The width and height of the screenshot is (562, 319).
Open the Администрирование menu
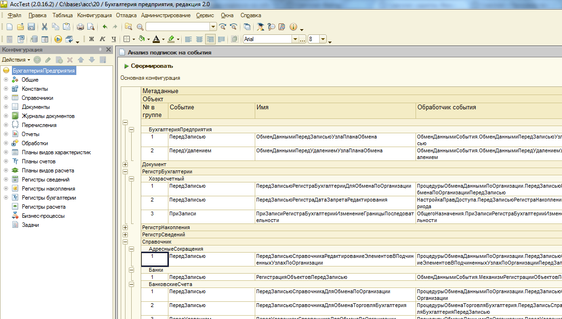[166, 15]
